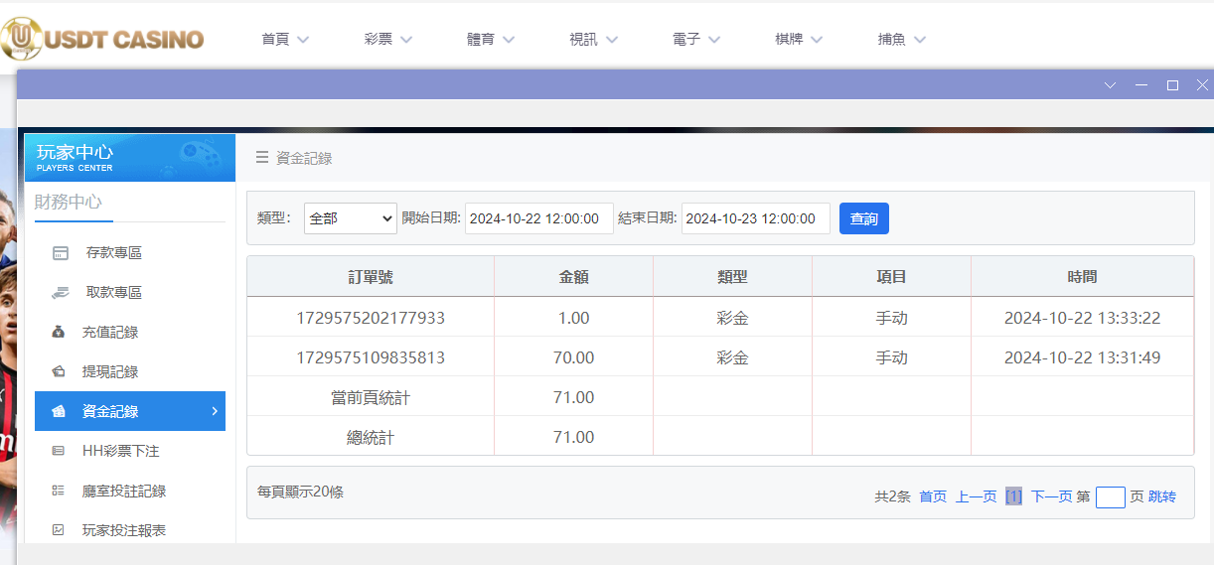Viewport: 1214px width, 565px height.
Task: Open the 類型 dropdown showing 全部
Action: point(350,218)
